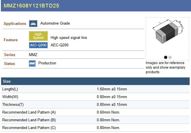Click the "Production" status text
Image resolution: width=191 pixels, height=133 pixels.
tap(47, 63)
